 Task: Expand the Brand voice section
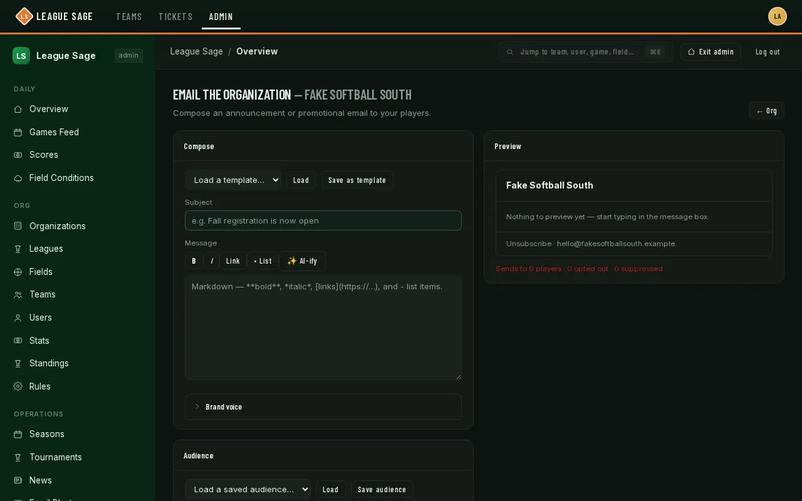[x=323, y=406]
